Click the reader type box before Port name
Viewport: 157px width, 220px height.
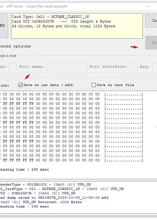13,67
